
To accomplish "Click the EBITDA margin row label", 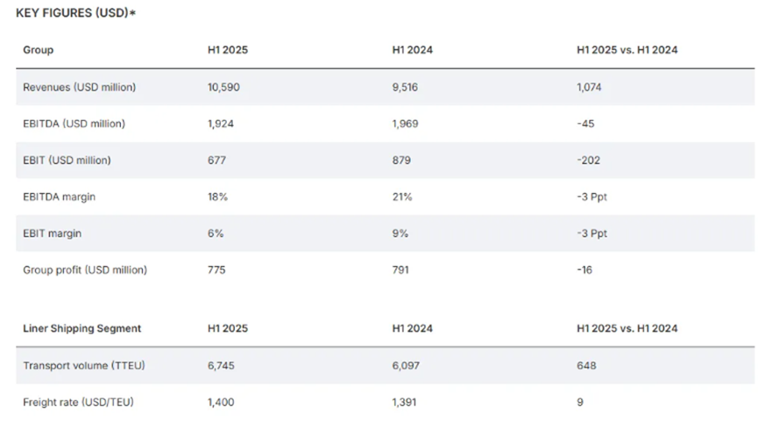I will click(59, 197).
